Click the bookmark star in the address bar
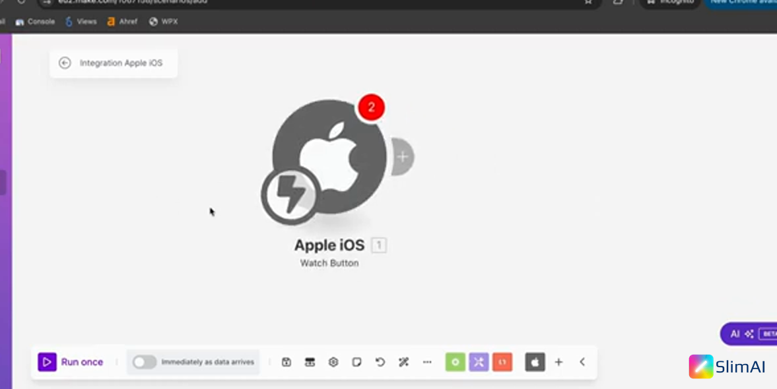 pyautogui.click(x=588, y=1)
